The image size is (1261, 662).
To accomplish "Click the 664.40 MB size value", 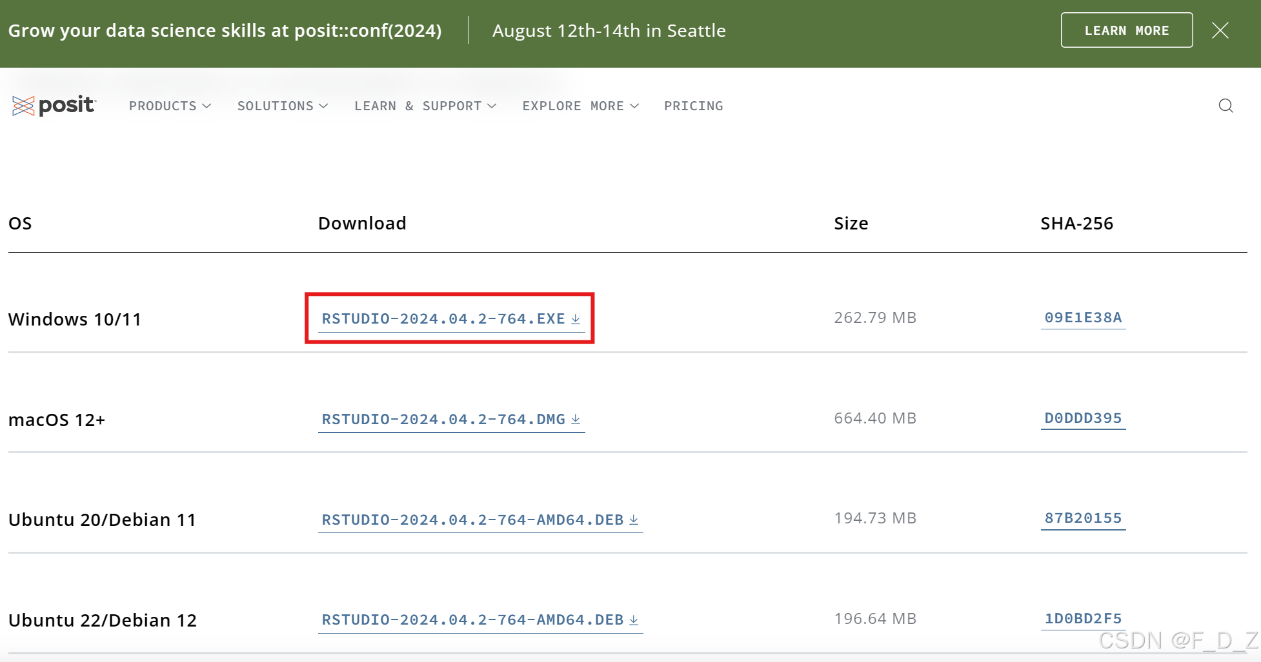I will click(875, 418).
